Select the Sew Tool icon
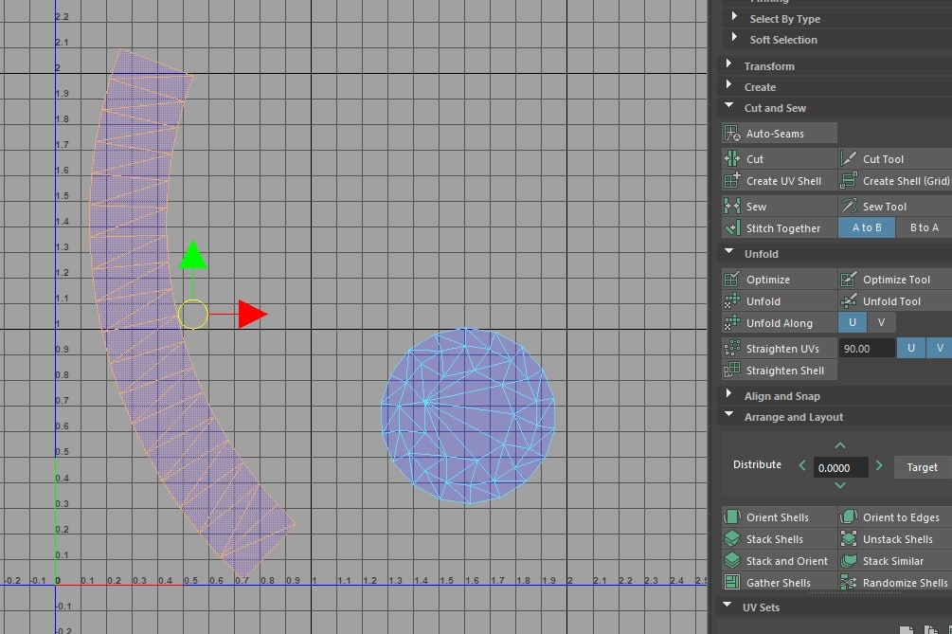Image resolution: width=952 pixels, height=634 pixels. pyautogui.click(x=848, y=206)
